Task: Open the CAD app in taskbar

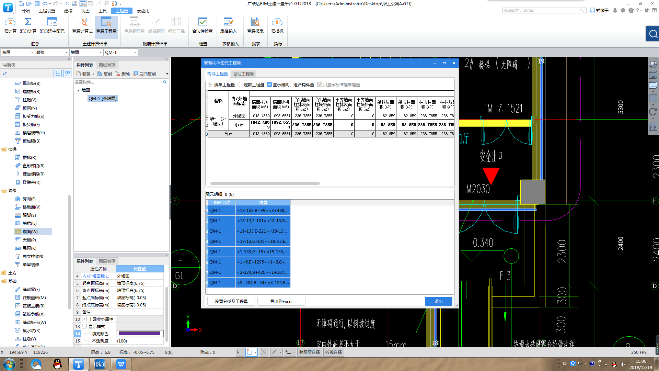Action: click(x=100, y=364)
